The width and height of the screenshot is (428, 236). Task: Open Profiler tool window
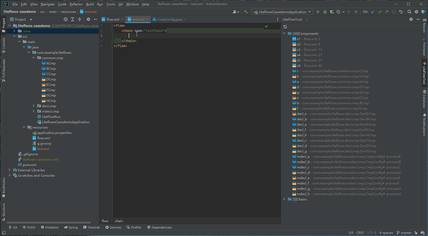click(134, 227)
